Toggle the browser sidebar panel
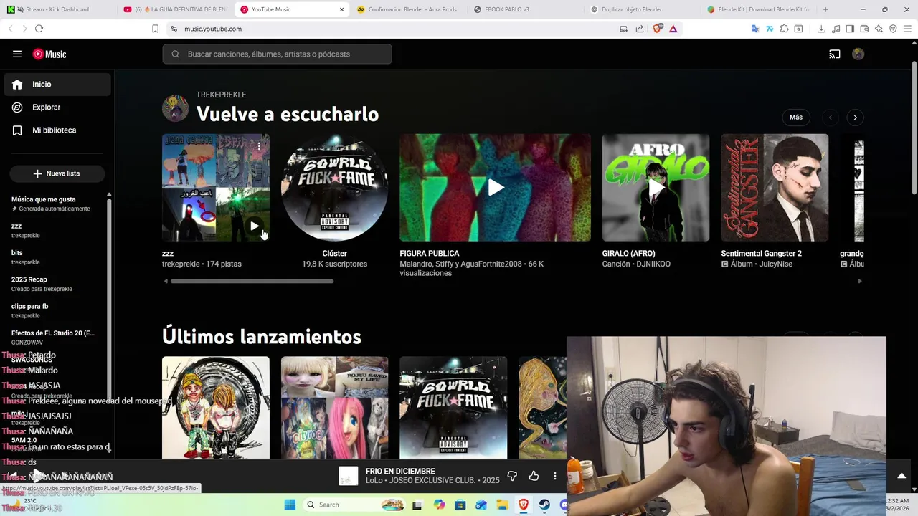 pyautogui.click(x=850, y=29)
